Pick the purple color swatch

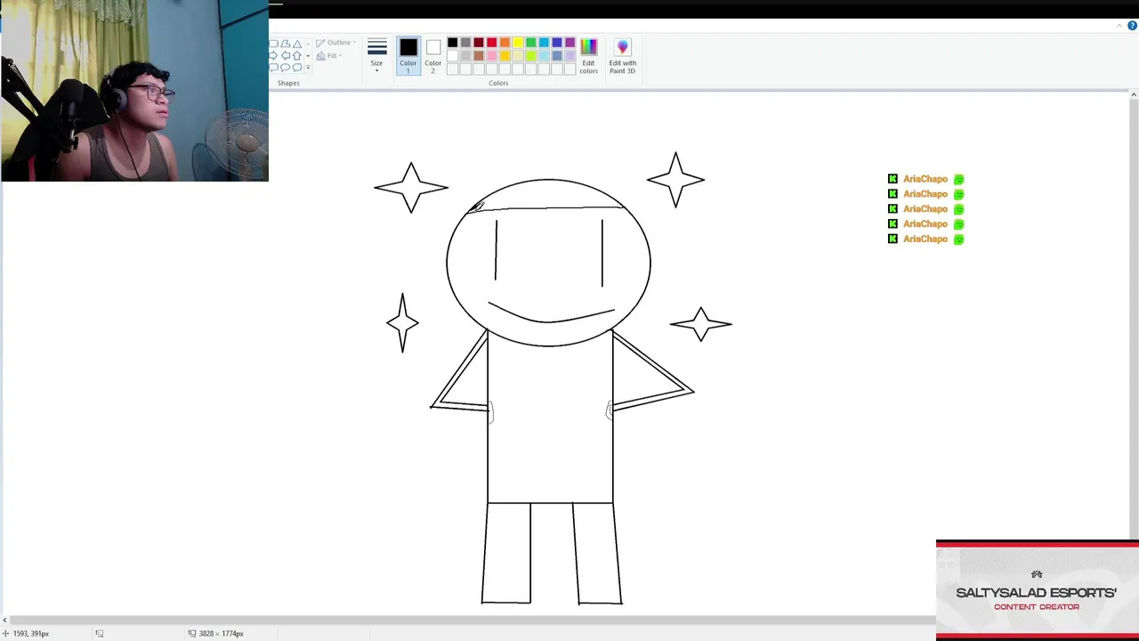click(570, 43)
